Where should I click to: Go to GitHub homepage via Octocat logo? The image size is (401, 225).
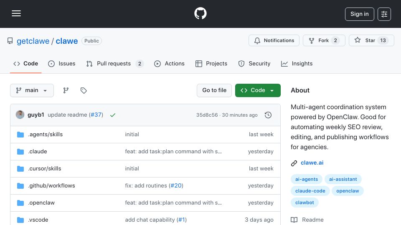coord(200,13)
